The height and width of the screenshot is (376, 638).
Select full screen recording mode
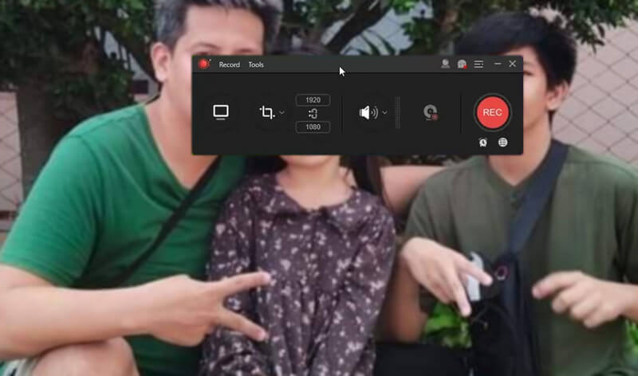tap(221, 112)
